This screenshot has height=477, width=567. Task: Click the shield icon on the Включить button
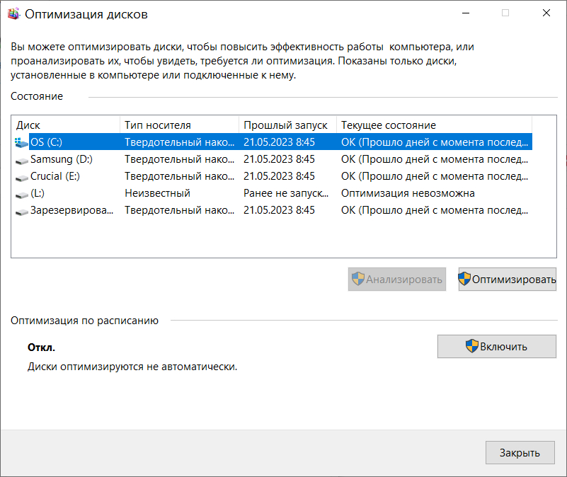click(x=472, y=346)
